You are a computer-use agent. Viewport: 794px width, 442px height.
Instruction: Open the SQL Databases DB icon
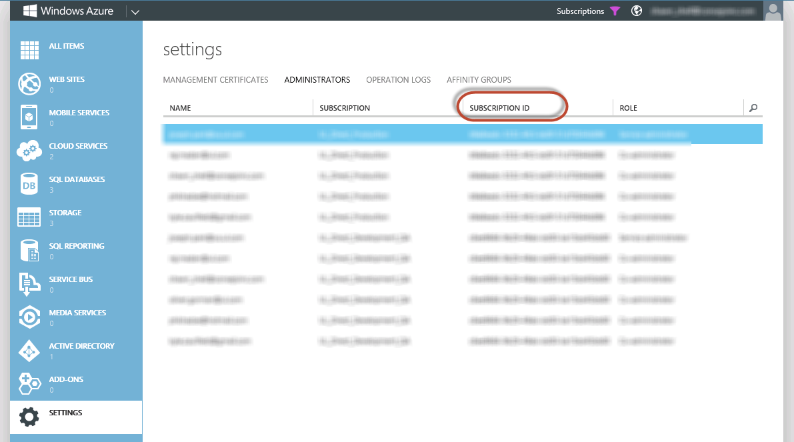[x=29, y=184]
